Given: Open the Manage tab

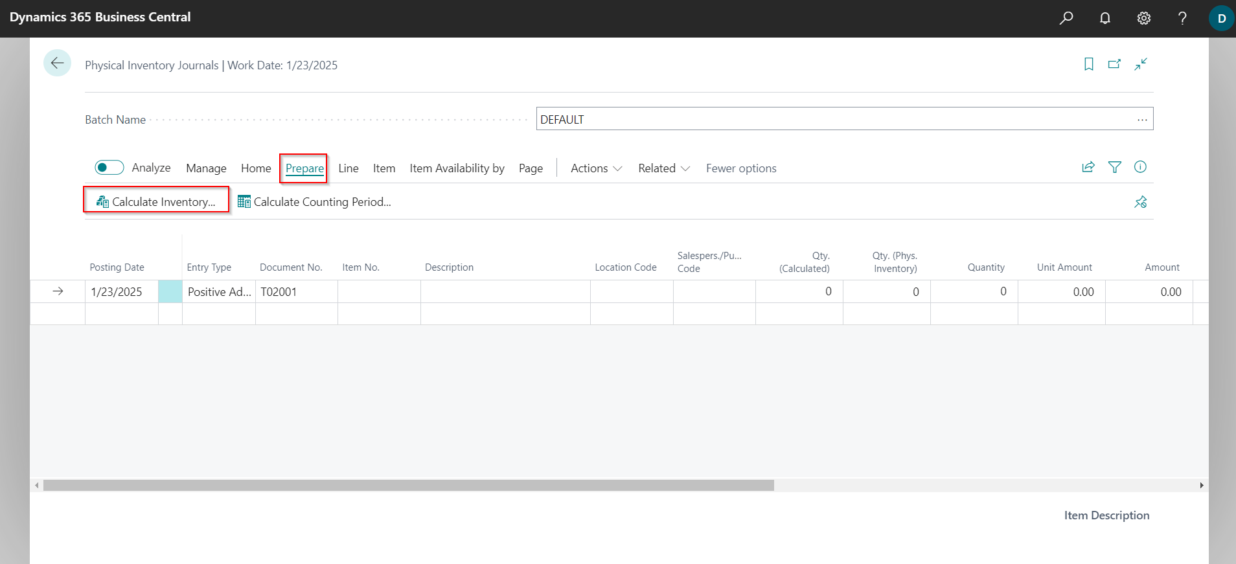Looking at the screenshot, I should pyautogui.click(x=206, y=168).
